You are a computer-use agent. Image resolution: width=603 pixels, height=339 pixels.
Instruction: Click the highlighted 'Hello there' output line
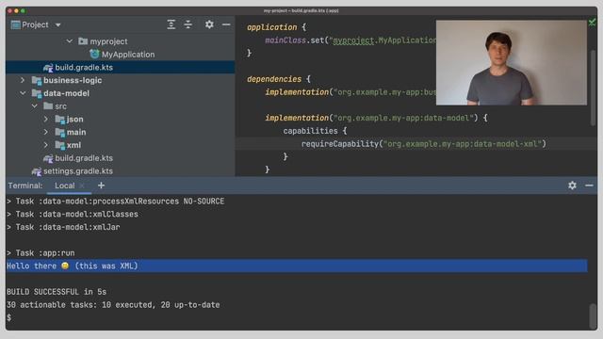pyautogui.click(x=297, y=266)
